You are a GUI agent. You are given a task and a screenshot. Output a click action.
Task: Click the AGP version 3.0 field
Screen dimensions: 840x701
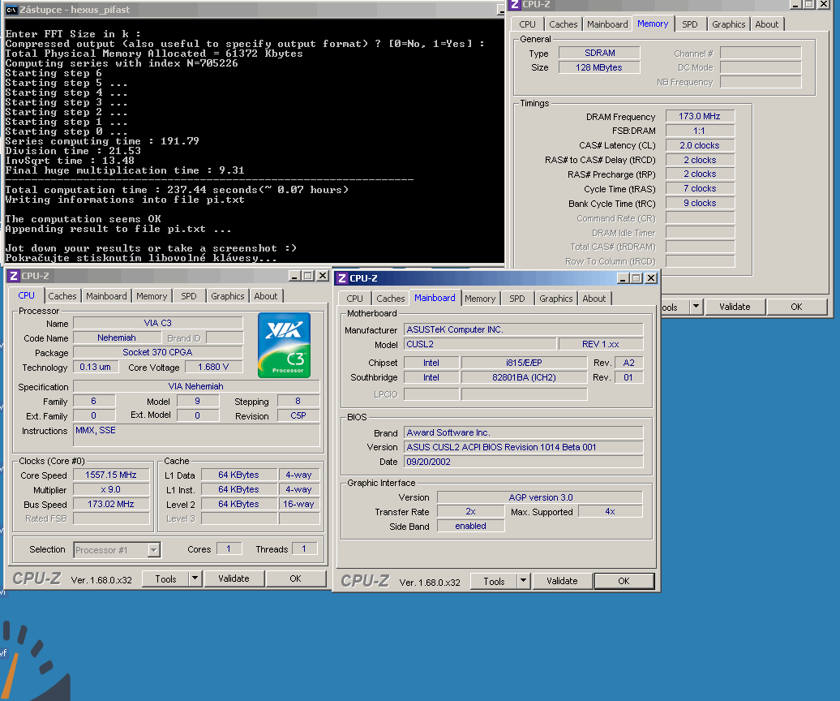[540, 497]
